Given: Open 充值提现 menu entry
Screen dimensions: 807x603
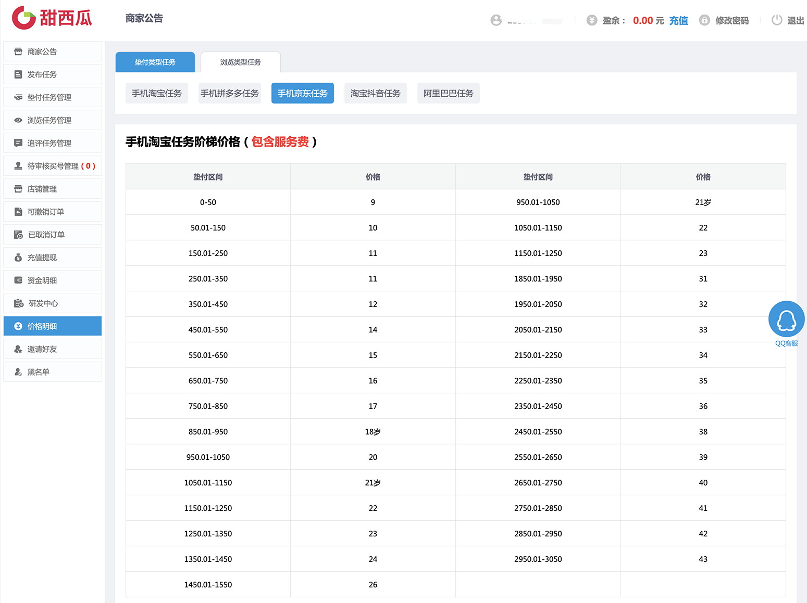Looking at the screenshot, I should tap(53, 258).
